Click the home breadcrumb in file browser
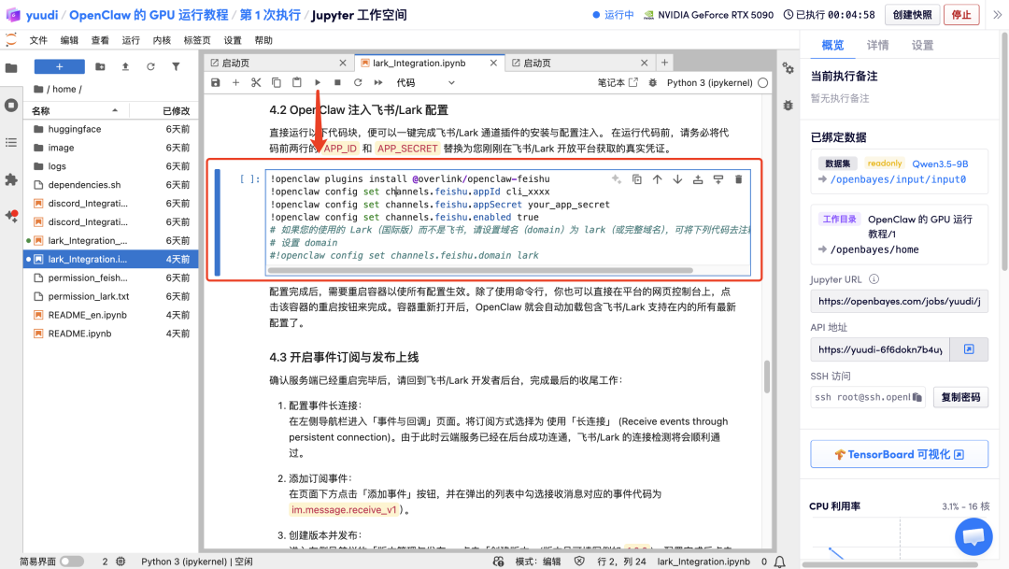 pos(64,89)
